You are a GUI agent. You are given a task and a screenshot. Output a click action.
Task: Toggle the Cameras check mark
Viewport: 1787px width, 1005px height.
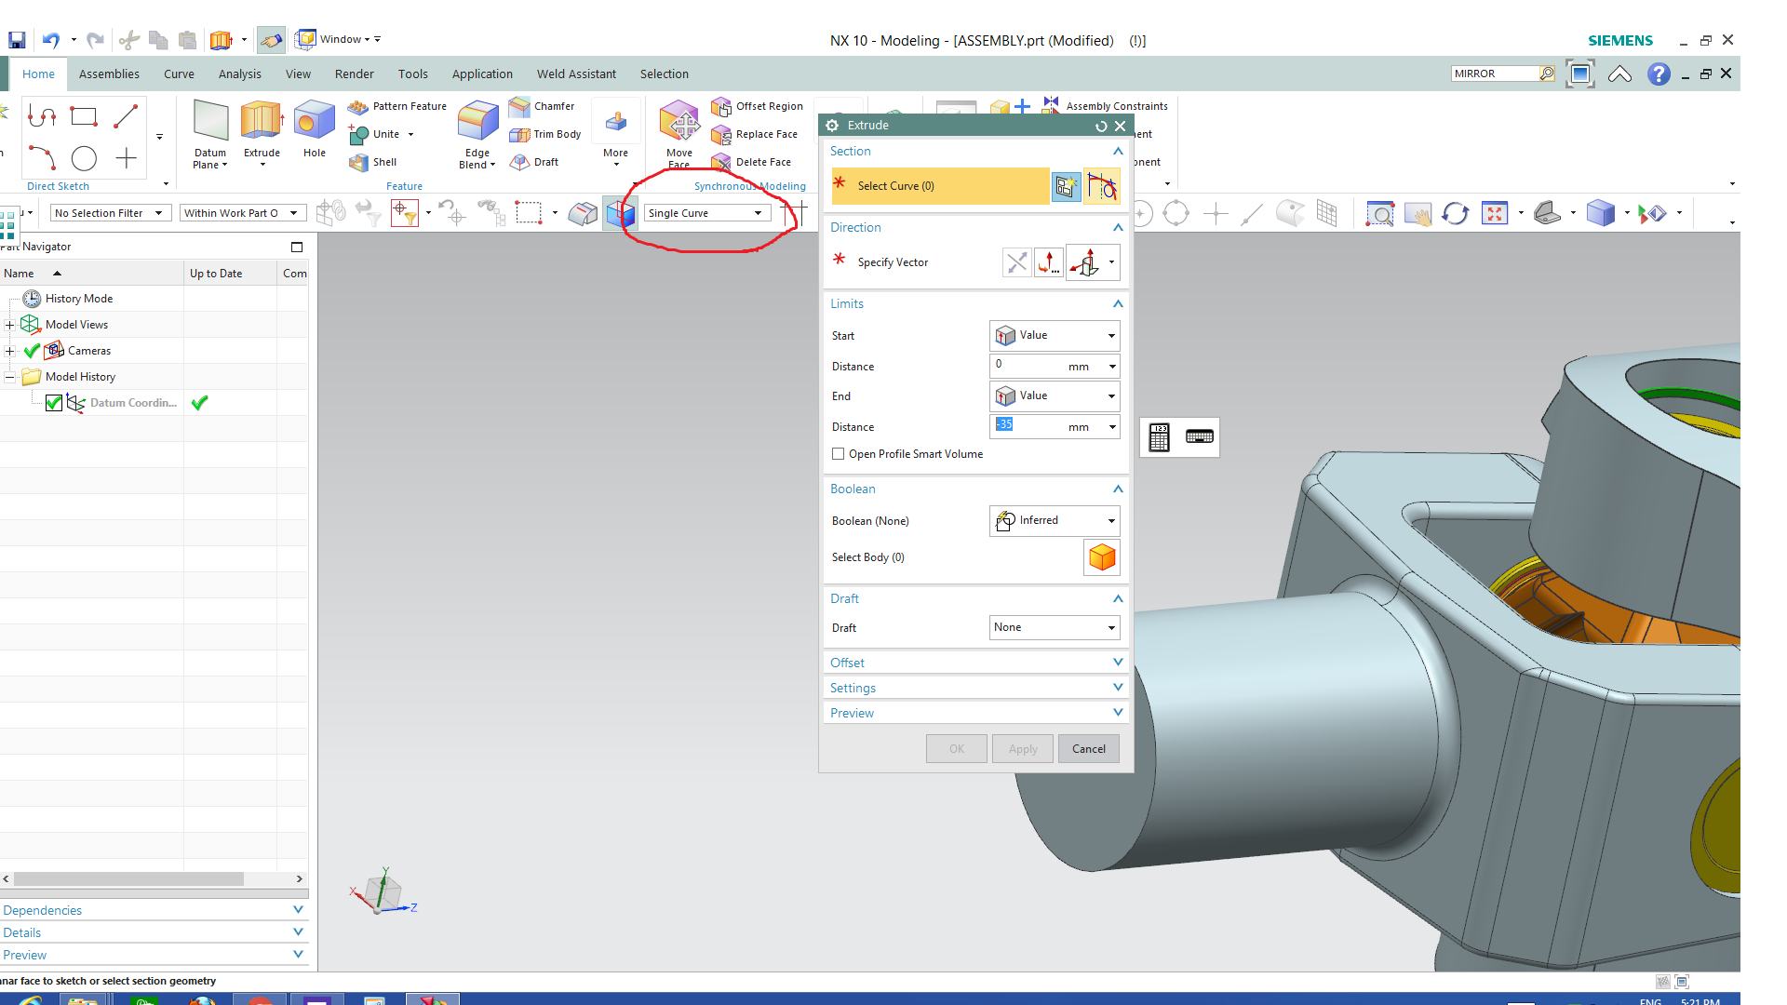click(x=32, y=351)
